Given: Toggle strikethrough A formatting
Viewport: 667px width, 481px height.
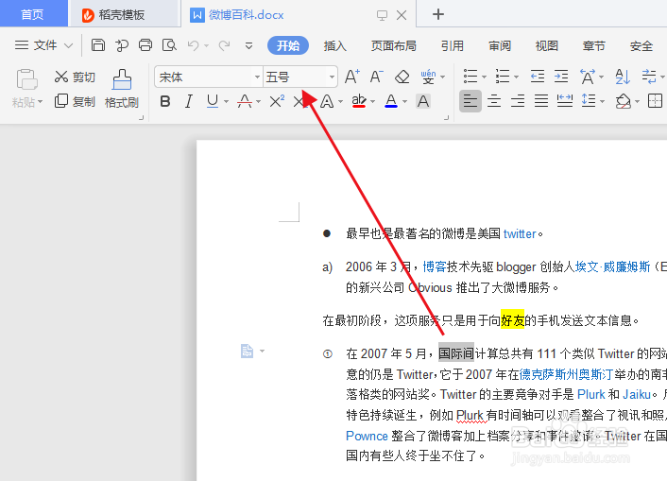Looking at the screenshot, I should [244, 101].
